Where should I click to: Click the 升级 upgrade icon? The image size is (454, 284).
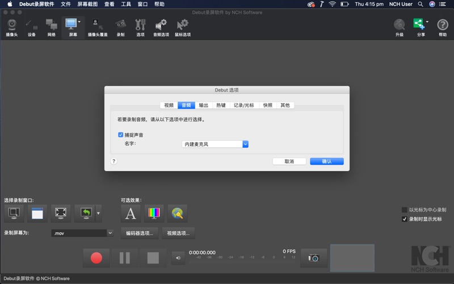(x=400, y=27)
